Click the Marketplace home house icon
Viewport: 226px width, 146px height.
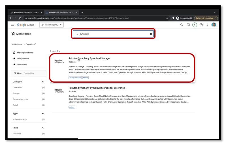pos(14,53)
